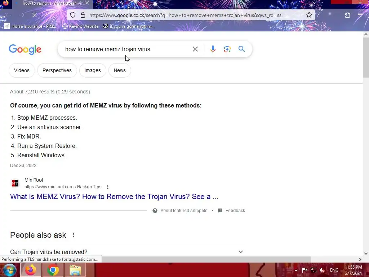Viewport: 369px width, 277px height.
Task: Switch to Firefox in taskbar
Action: tap(31, 270)
